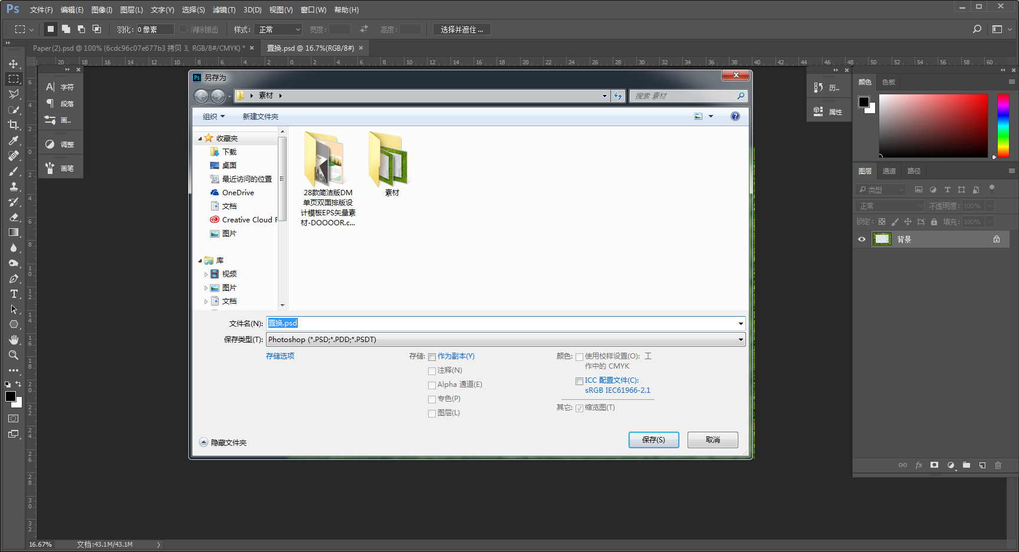Toggle the Alpha Channels checkbox
1019x552 pixels.
432,385
